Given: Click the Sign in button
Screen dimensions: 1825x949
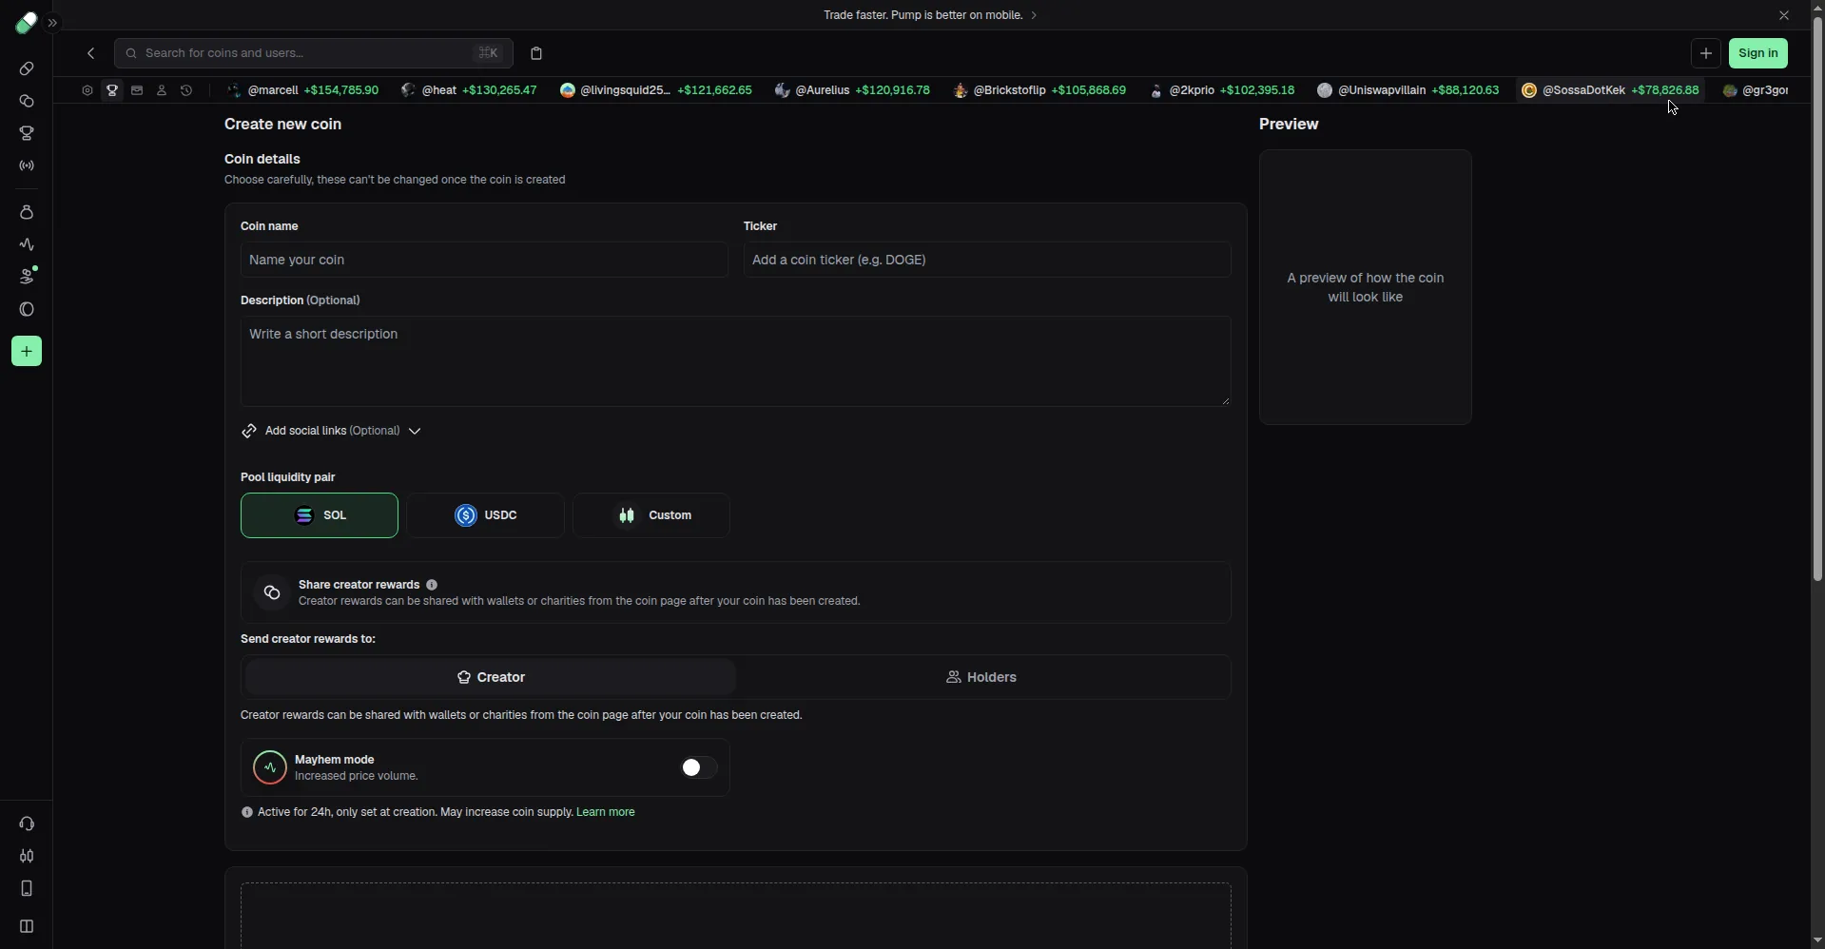Looking at the screenshot, I should [1758, 53].
